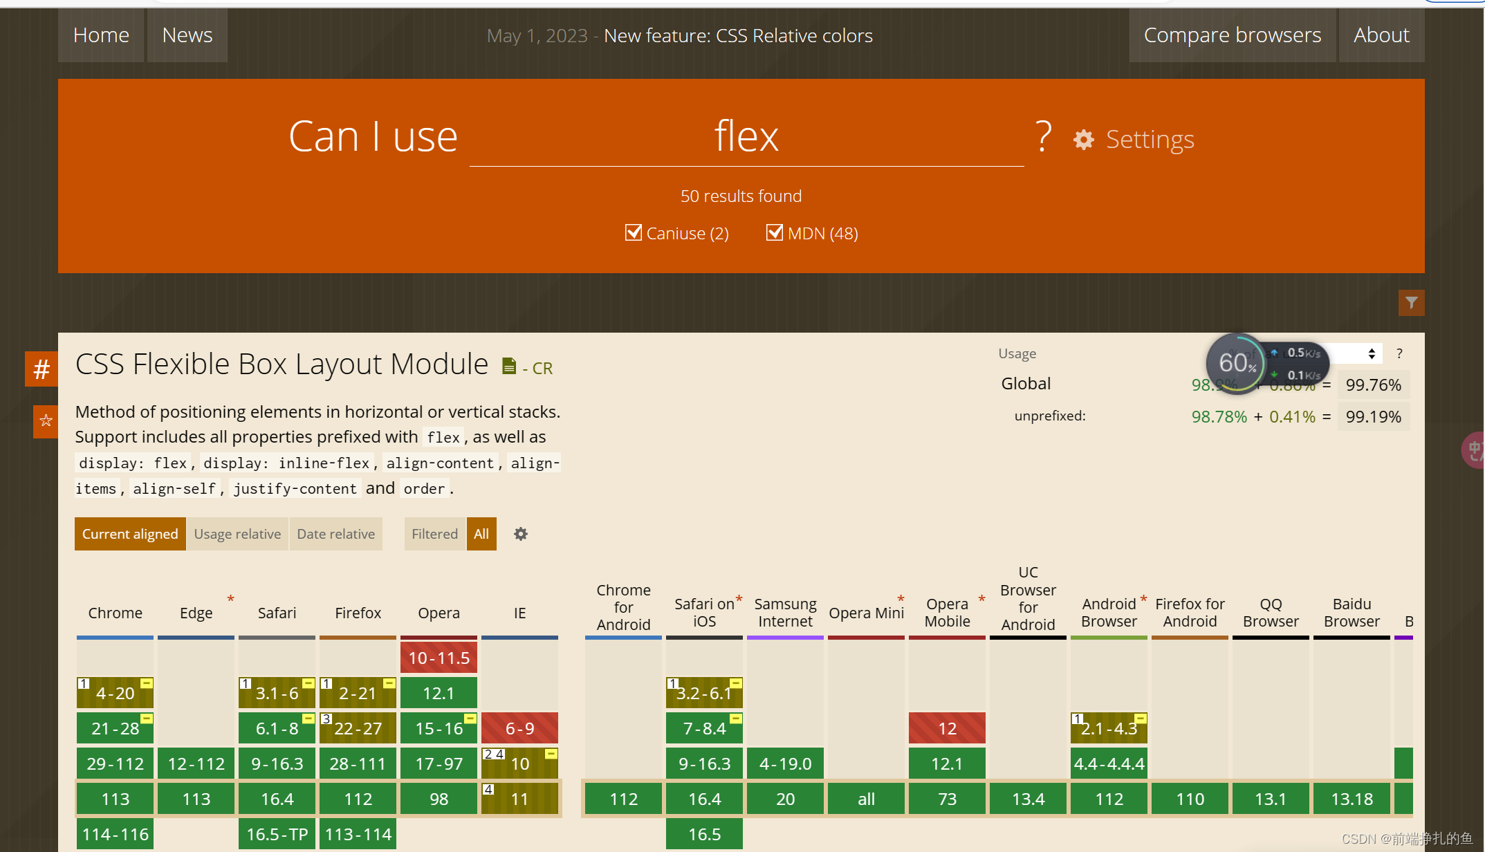Toggle the MDN (48) checkbox
Screen dimensions: 1485x852
point(774,232)
